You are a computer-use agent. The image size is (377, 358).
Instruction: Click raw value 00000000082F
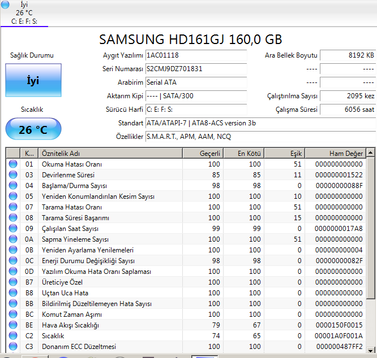pos(339,261)
